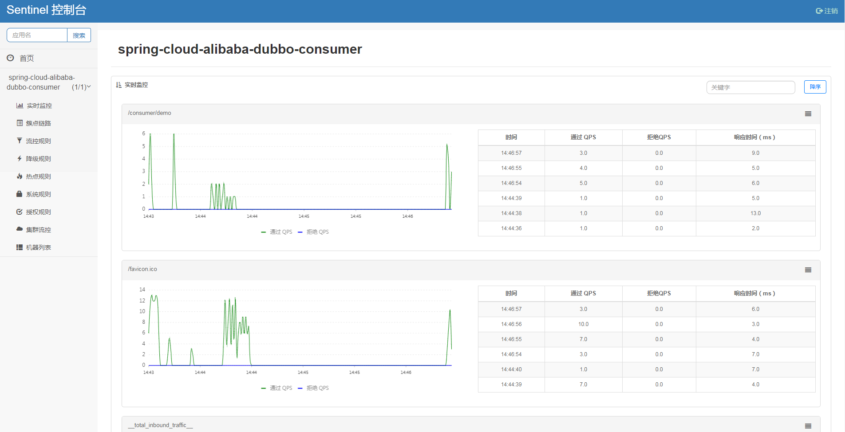This screenshot has height=432, width=845.
Task: Click the 13.0 response time cell
Action: point(755,213)
